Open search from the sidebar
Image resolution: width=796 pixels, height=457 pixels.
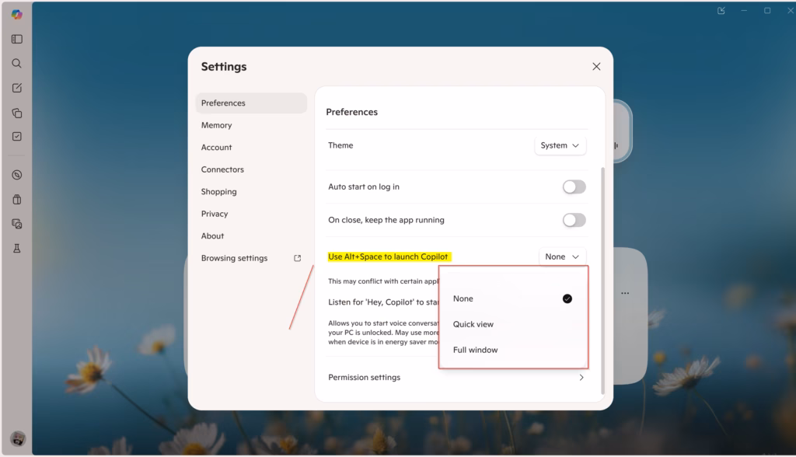[x=16, y=63]
